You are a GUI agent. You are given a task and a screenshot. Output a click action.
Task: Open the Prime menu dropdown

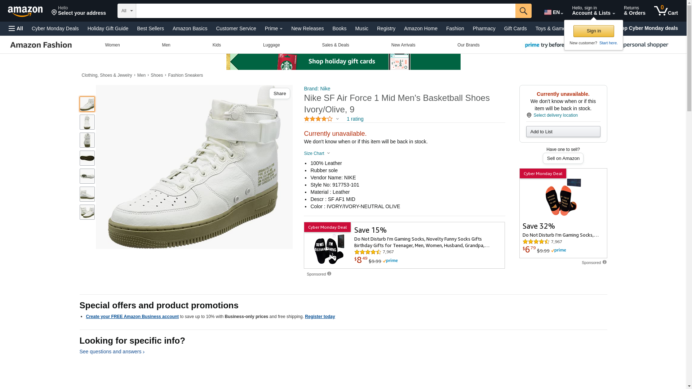click(274, 28)
